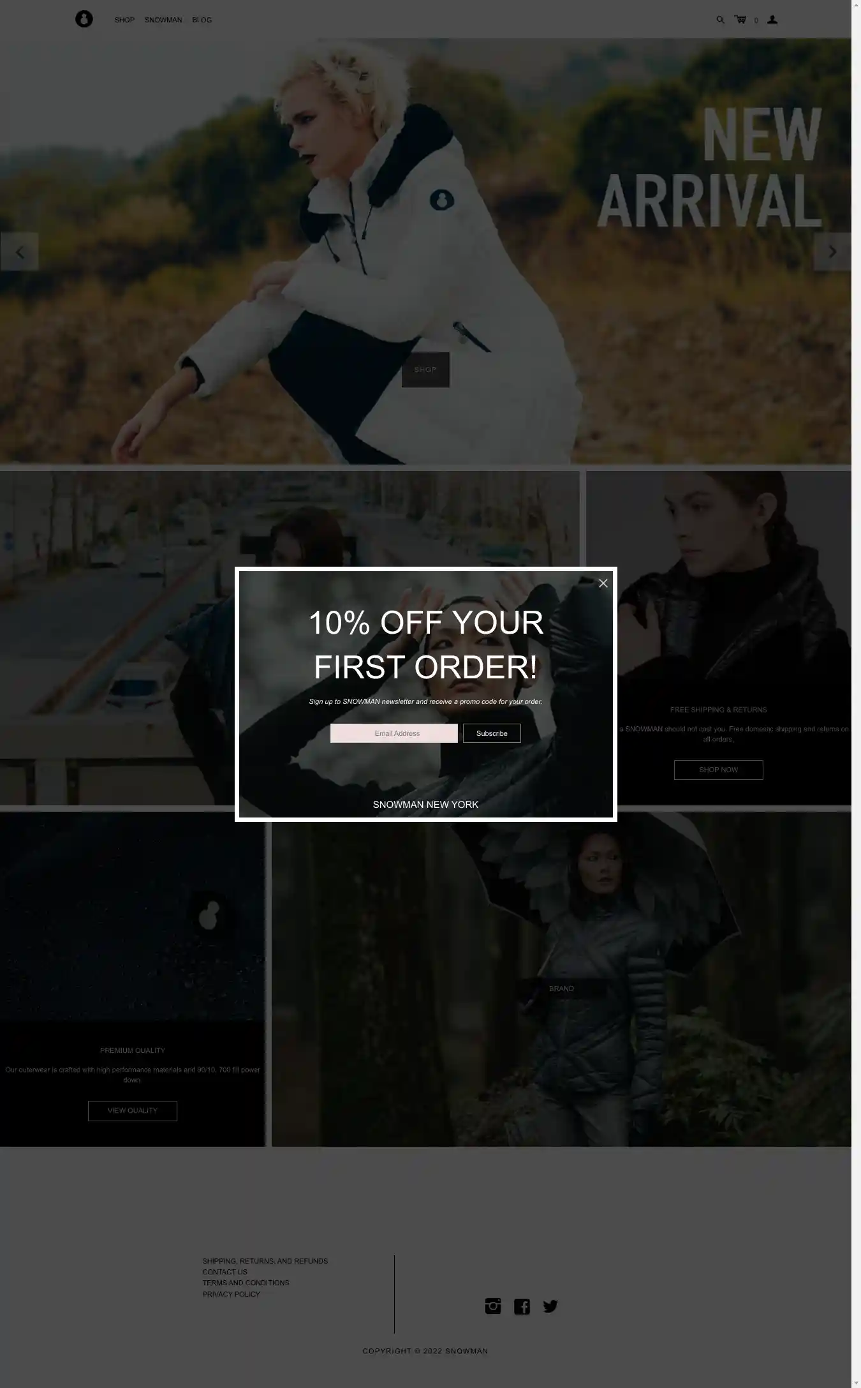Click the Subscribe button
861x1388 pixels.
click(492, 733)
